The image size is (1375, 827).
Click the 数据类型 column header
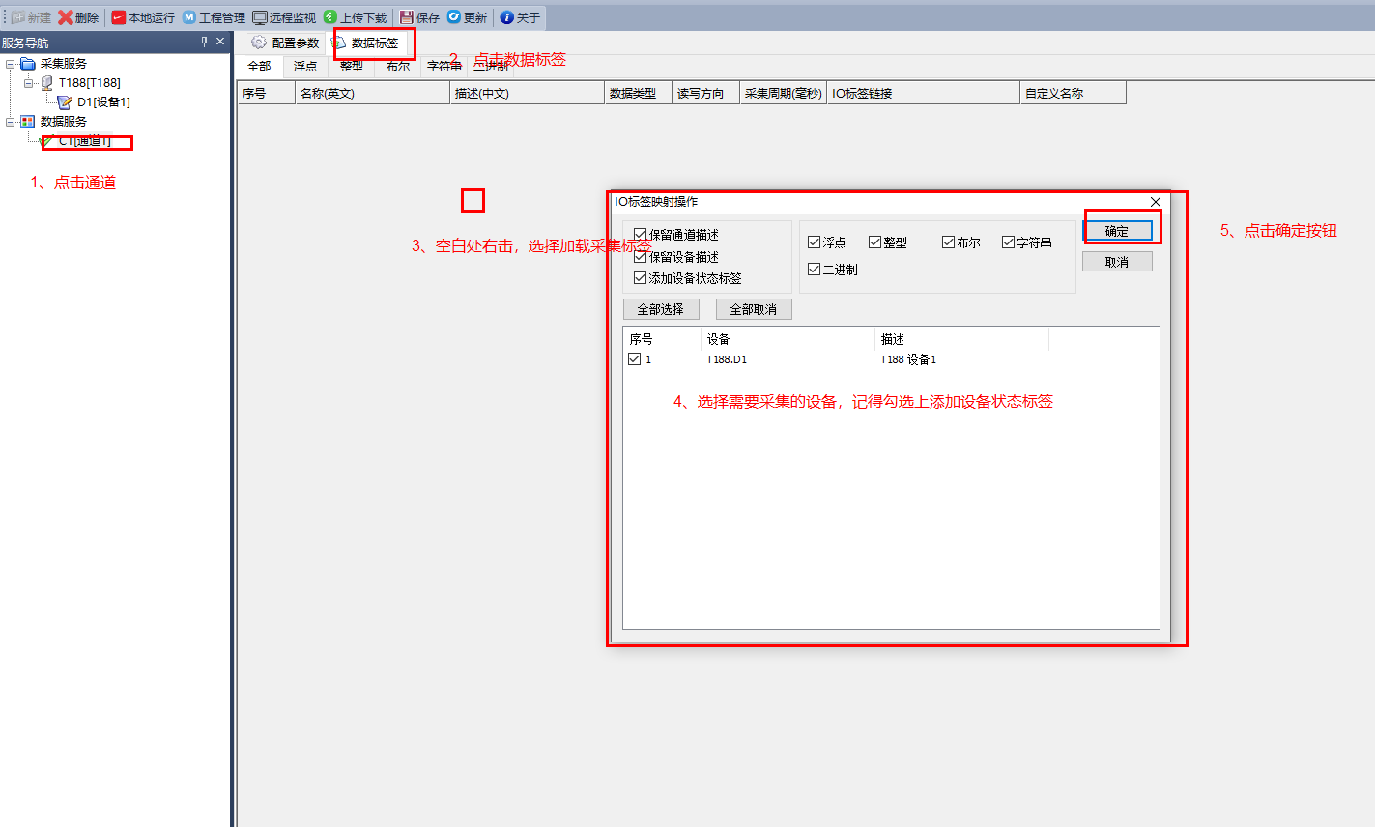[638, 93]
